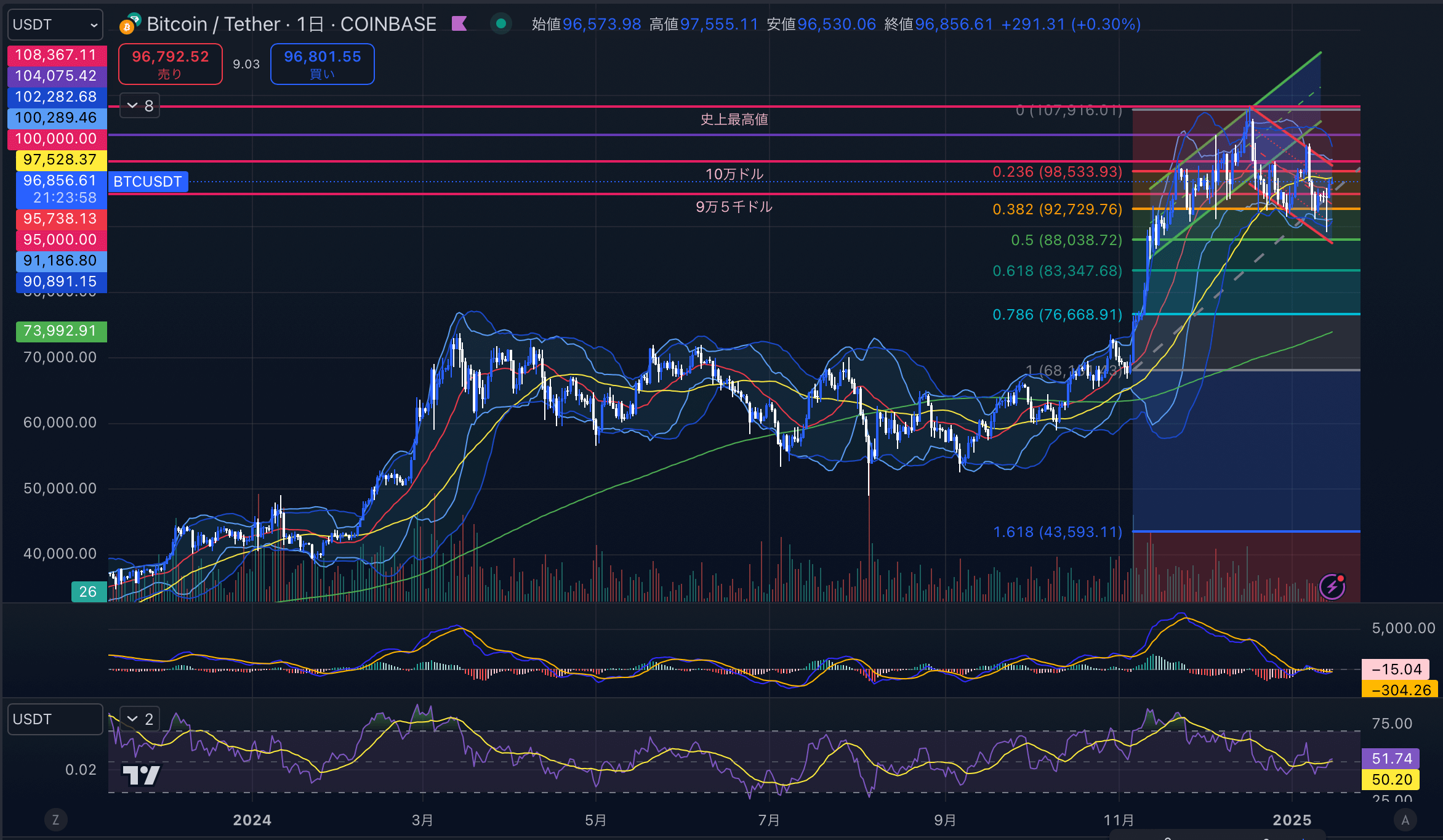Click the Bitcoin / Tether symbol title
The height and width of the screenshot is (840, 1443).
[x=291, y=24]
